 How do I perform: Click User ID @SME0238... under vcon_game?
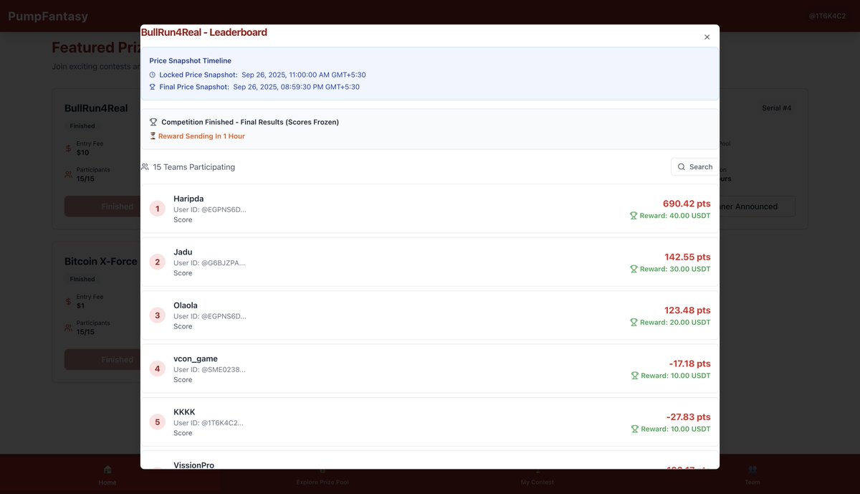click(x=209, y=369)
